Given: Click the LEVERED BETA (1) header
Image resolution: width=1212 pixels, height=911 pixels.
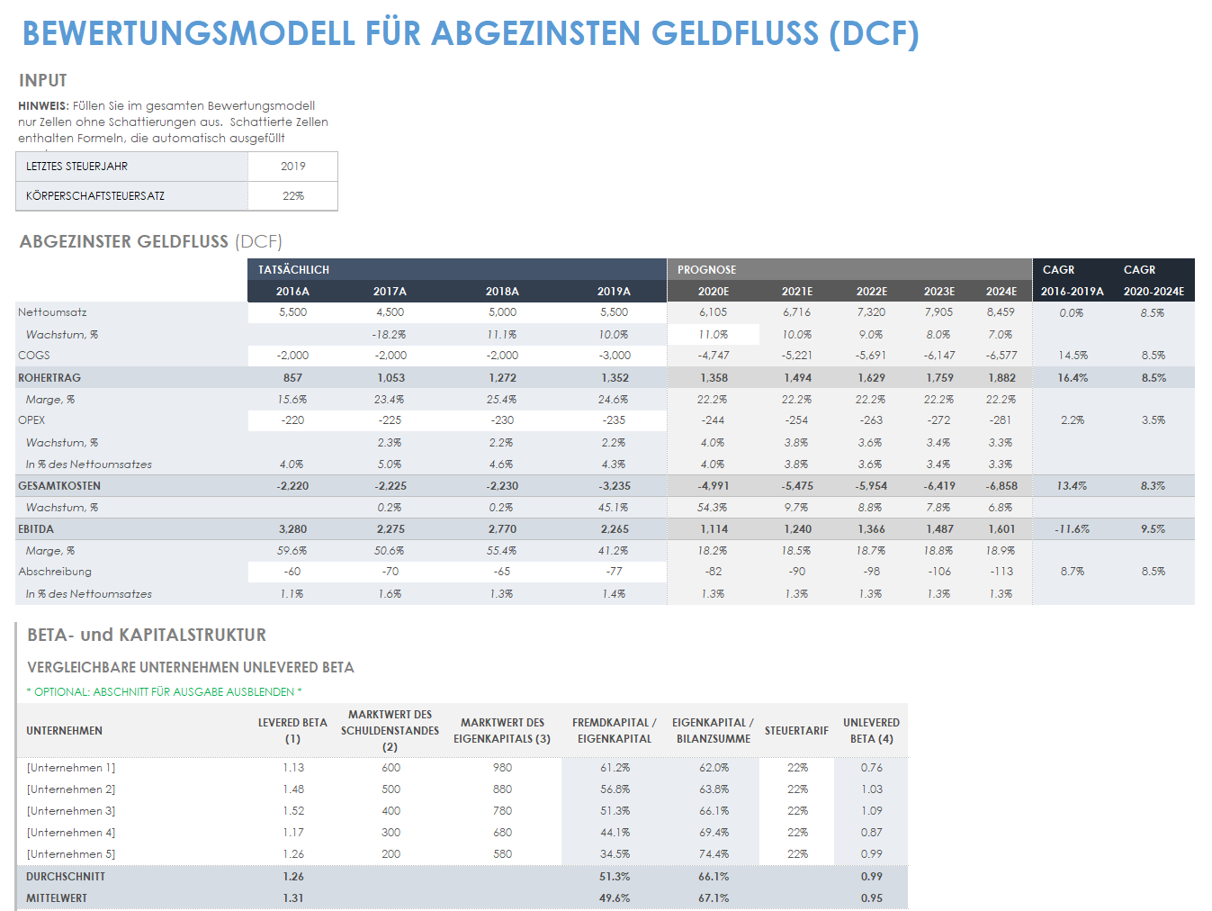Looking at the screenshot, I should pos(292,731).
